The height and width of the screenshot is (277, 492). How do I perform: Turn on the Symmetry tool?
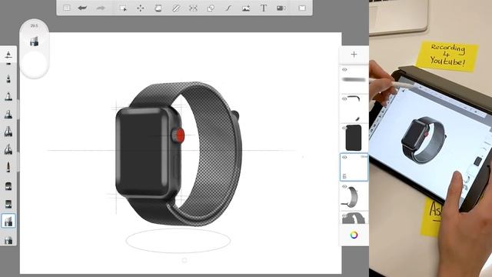[193, 8]
